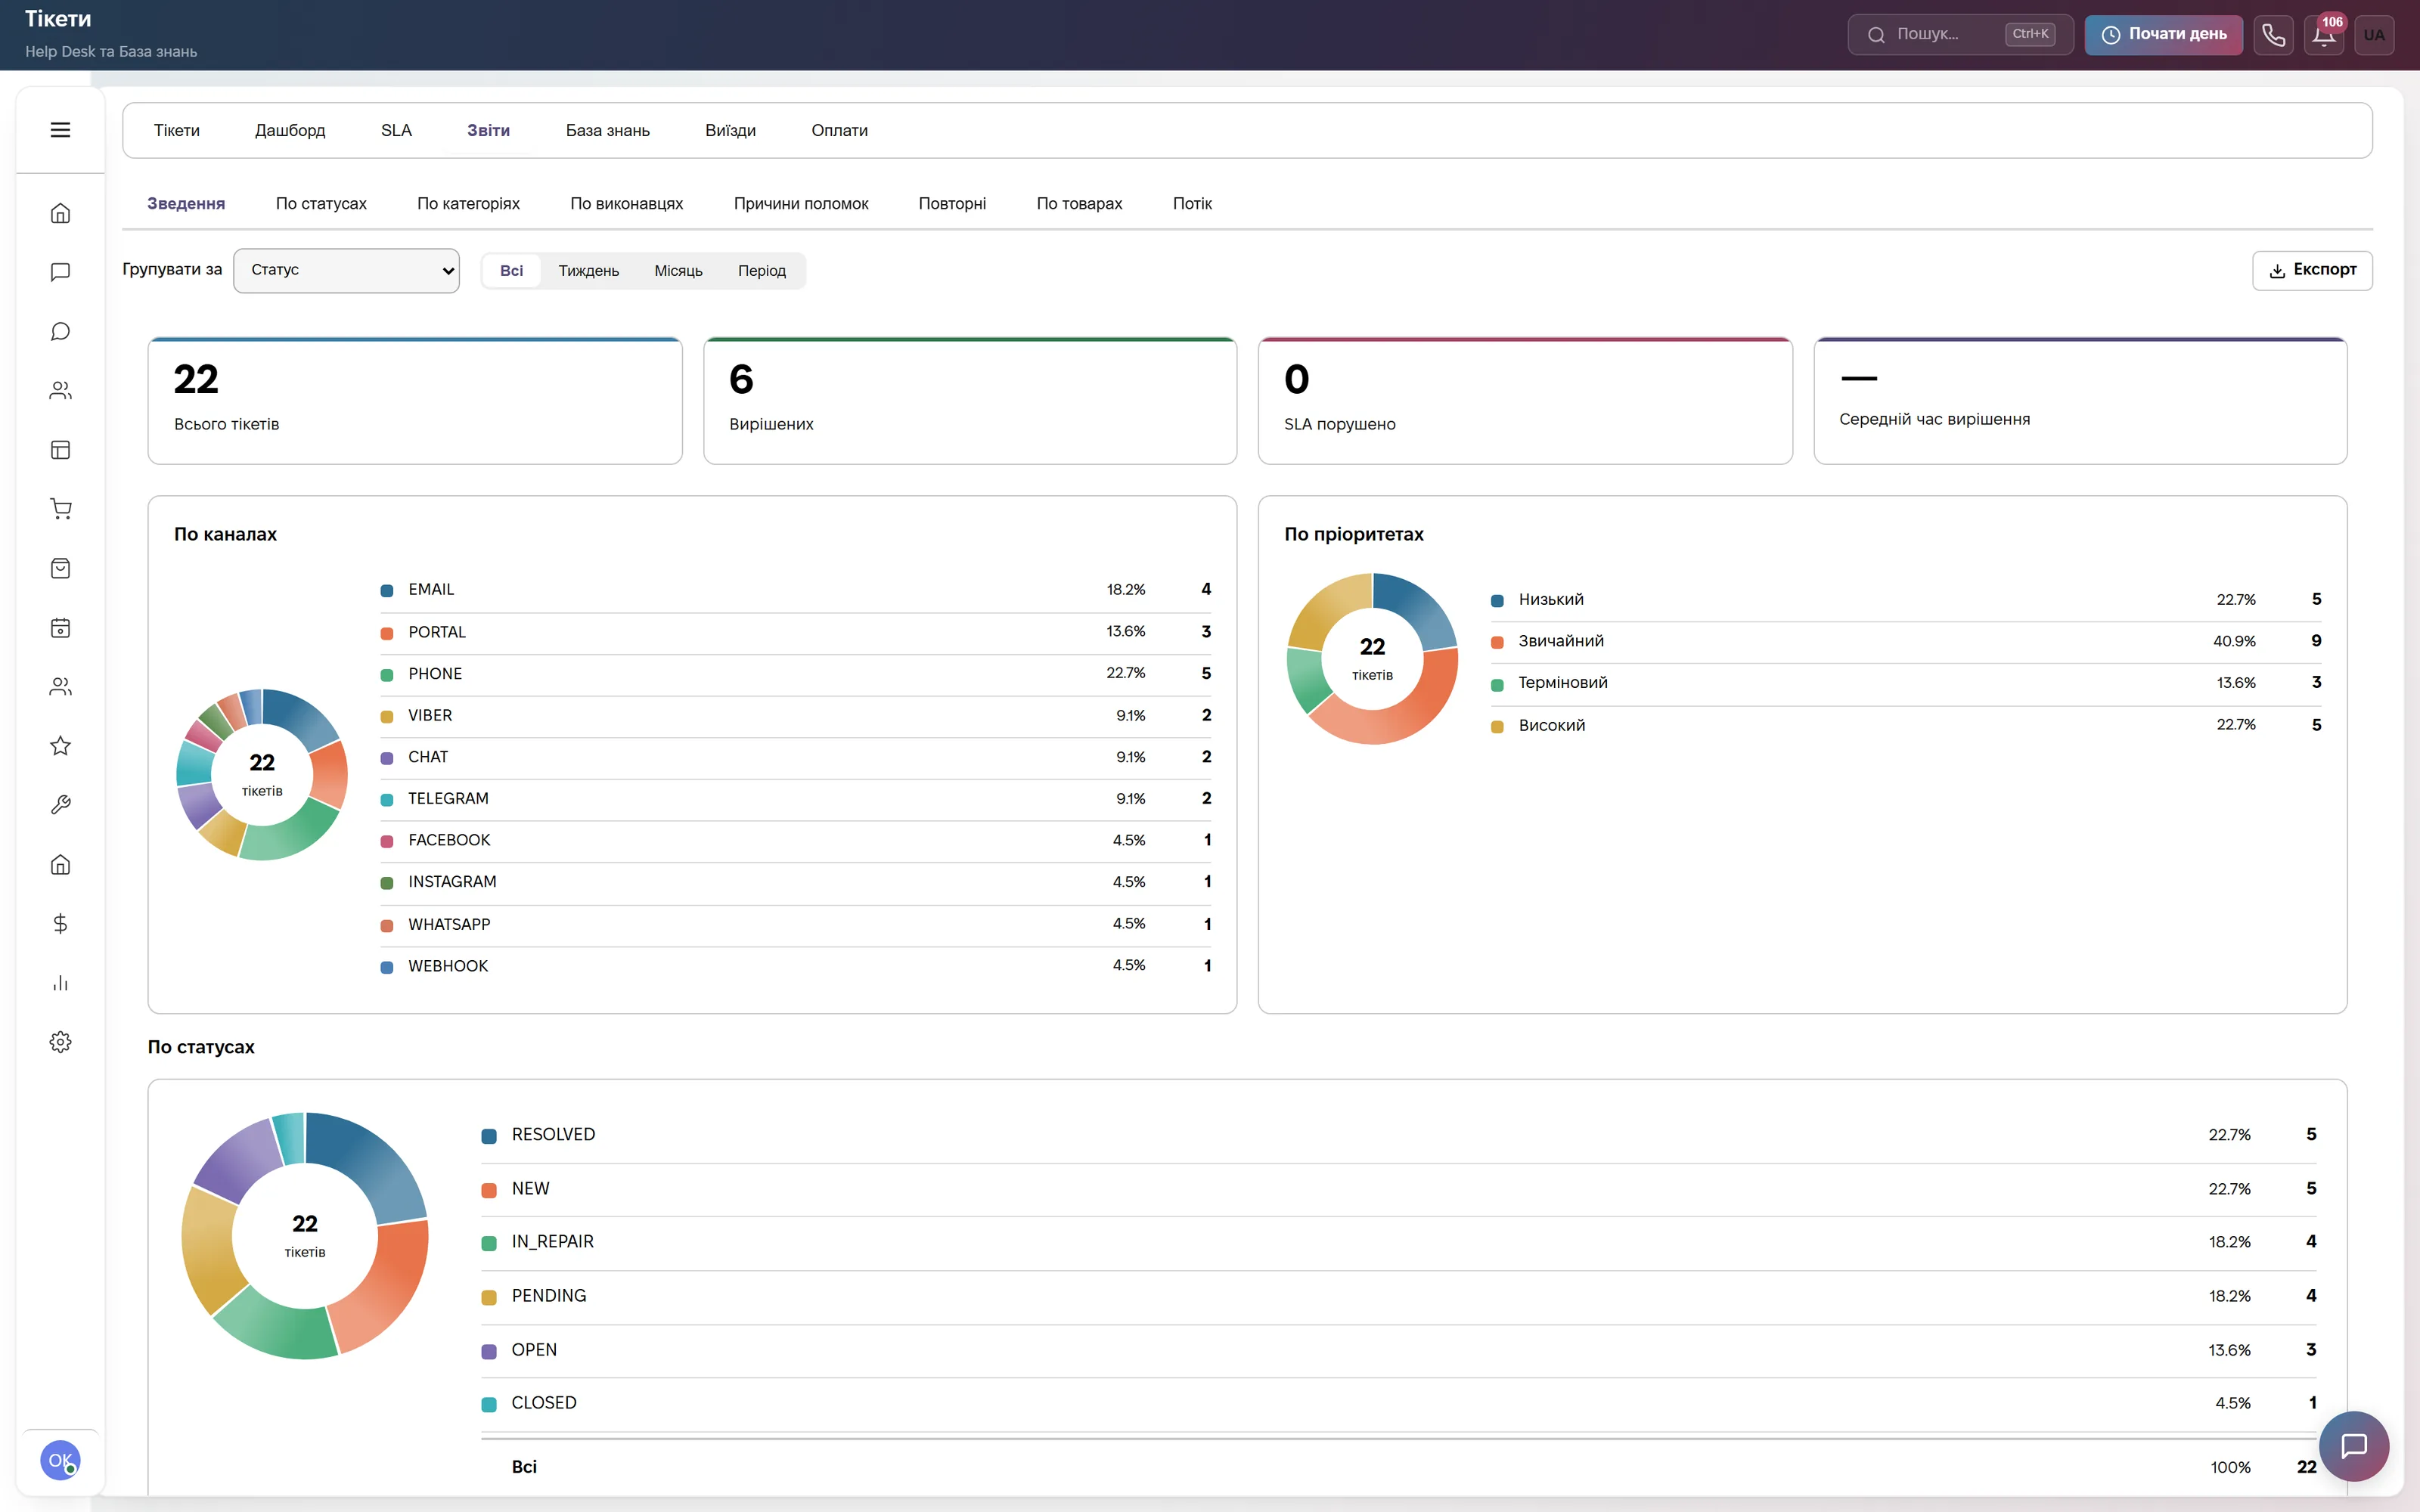Click the phone call icon in the header
This screenshot has width=2420, height=1512.
(2273, 35)
